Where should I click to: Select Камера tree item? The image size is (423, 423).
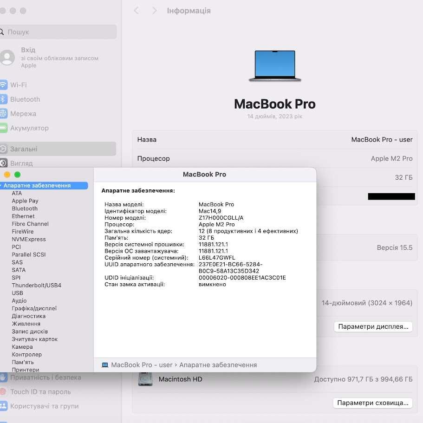pos(22,347)
